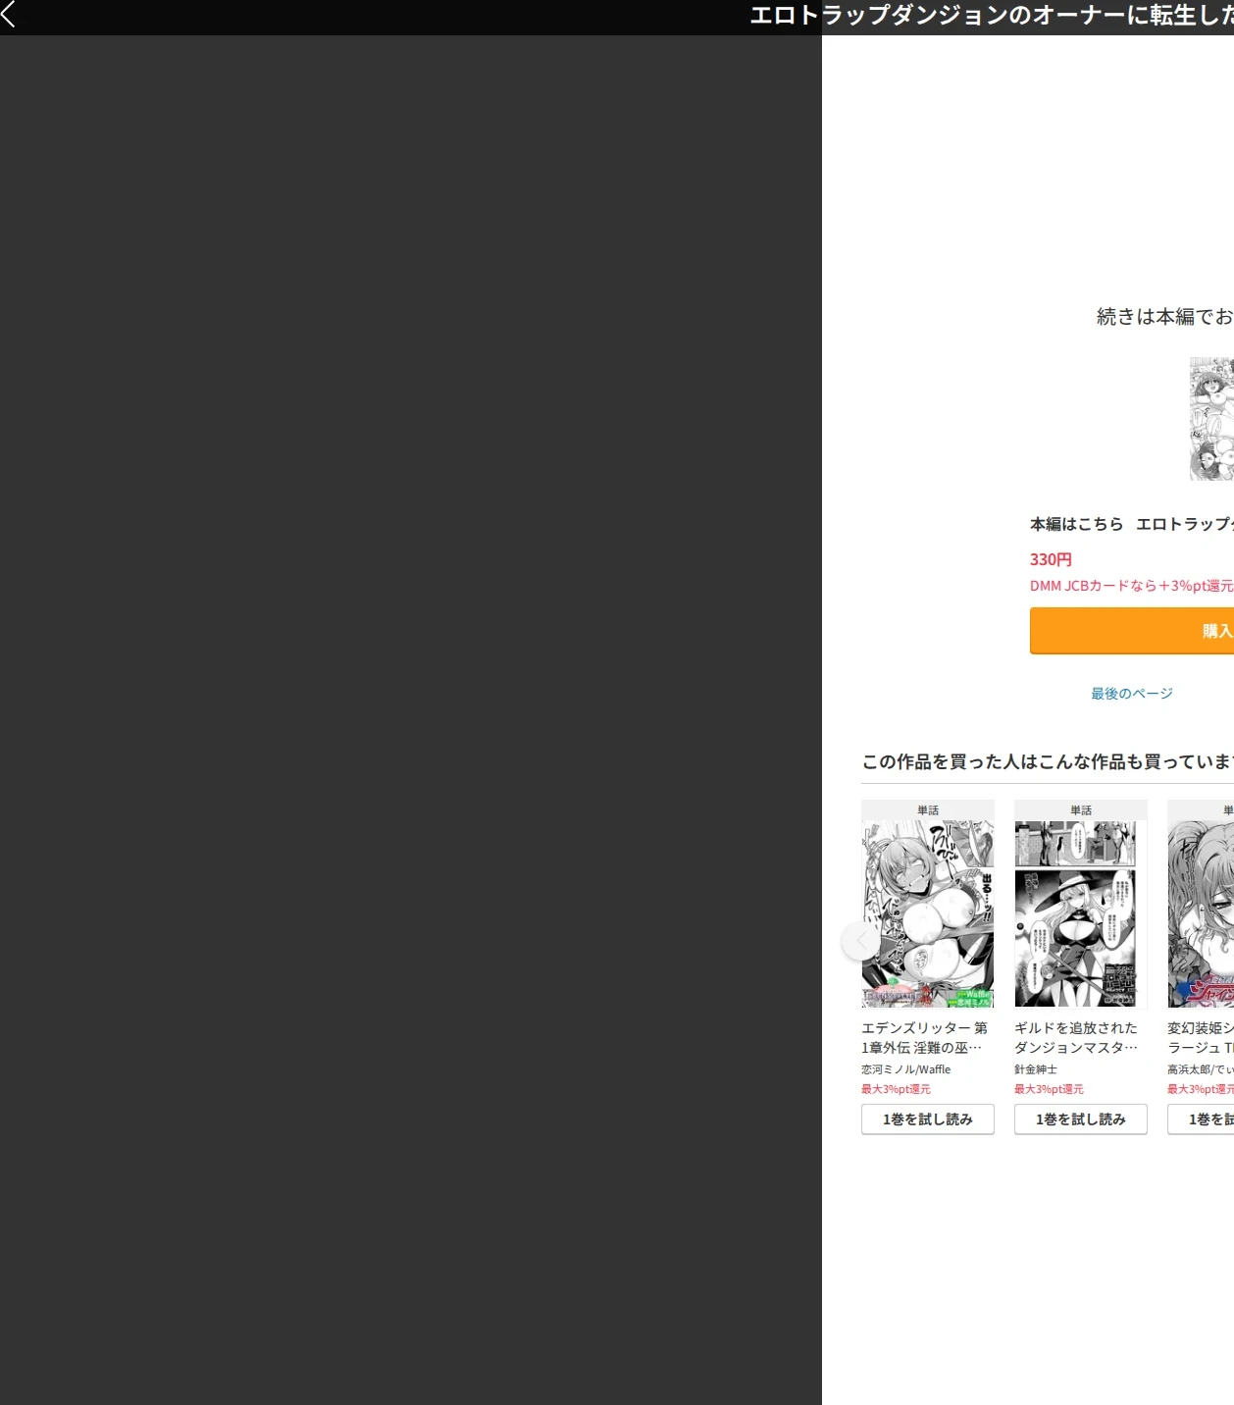Open the エデンズリッター 第1章外伝 title link

point(925,1038)
